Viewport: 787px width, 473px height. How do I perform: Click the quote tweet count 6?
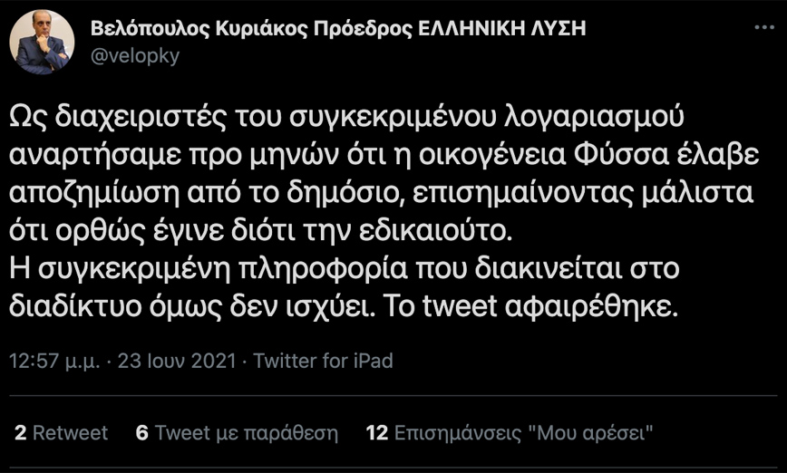point(141,433)
